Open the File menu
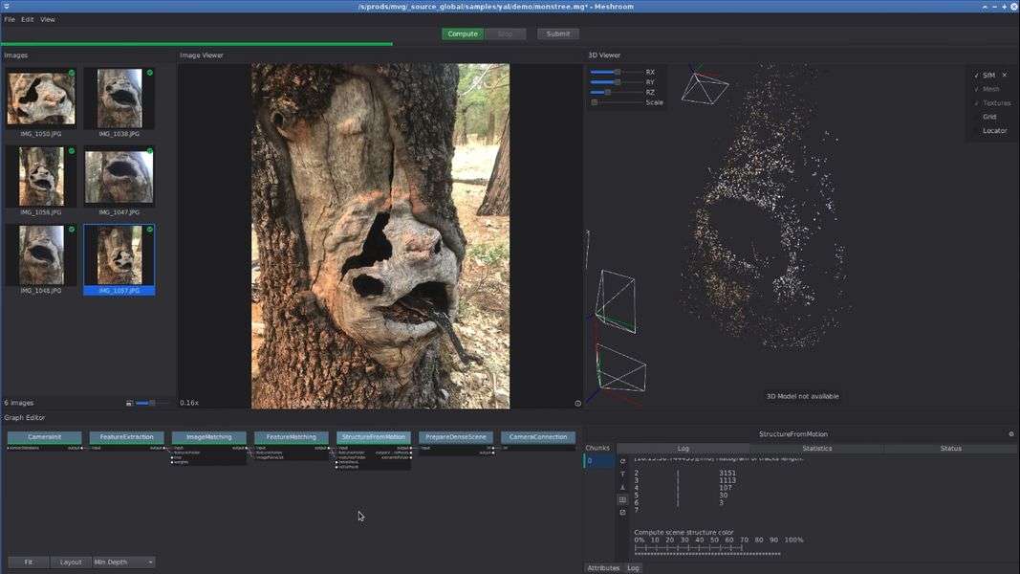The image size is (1020, 574). tap(10, 19)
